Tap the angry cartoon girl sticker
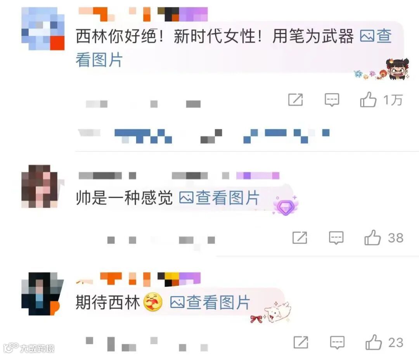This screenshot has height=356, width=419. pyautogui.click(x=398, y=68)
